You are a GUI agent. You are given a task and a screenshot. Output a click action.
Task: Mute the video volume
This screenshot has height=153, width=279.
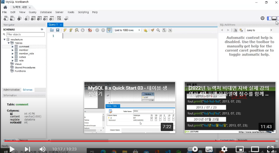click(43, 149)
